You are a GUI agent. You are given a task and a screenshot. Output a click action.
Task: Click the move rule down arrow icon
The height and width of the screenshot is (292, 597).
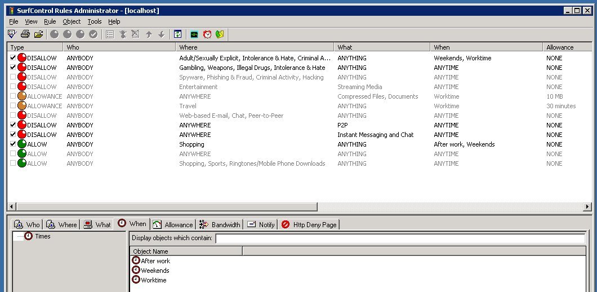coord(161,34)
